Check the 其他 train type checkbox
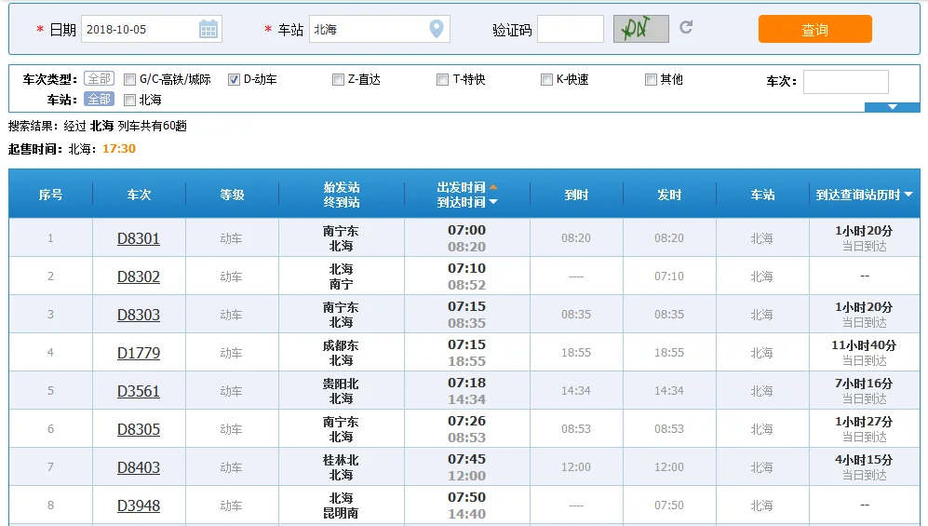 point(651,79)
